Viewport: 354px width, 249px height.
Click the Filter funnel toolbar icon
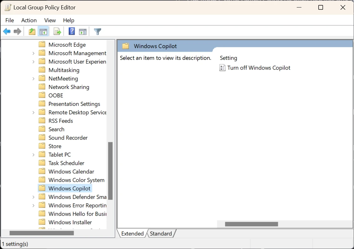click(98, 31)
